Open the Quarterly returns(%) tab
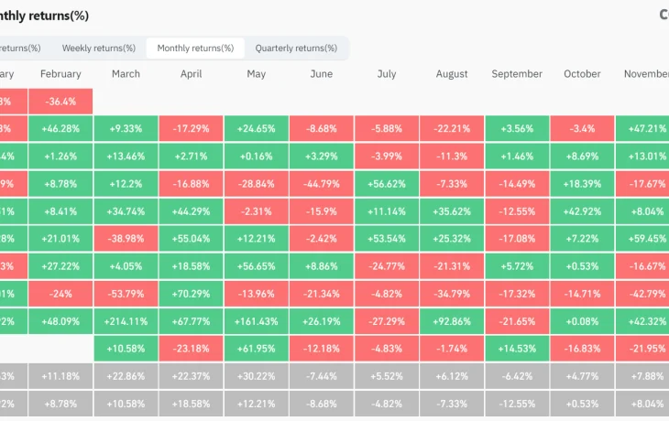Viewport: 669px width, 421px height. [x=296, y=49]
